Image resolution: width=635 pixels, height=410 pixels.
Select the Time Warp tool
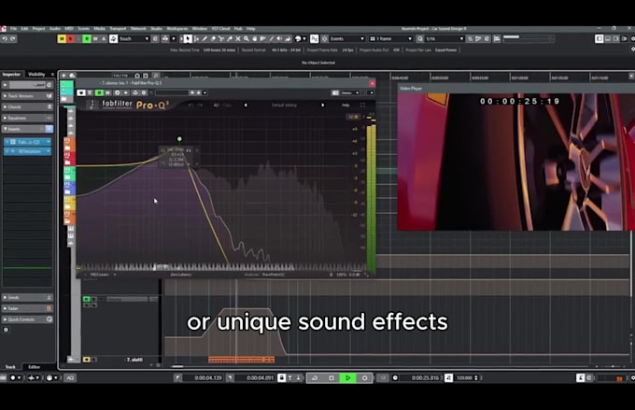[x=262, y=39]
